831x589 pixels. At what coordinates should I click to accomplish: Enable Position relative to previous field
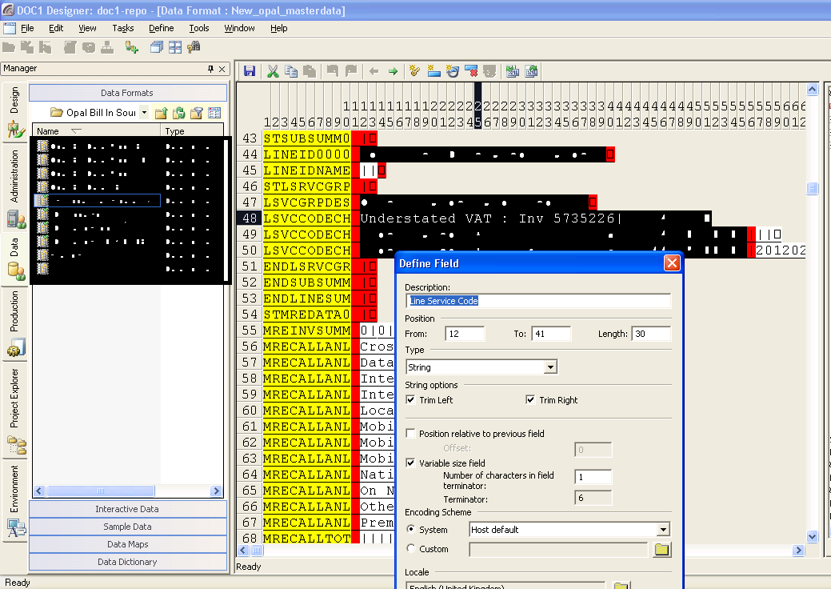pyautogui.click(x=410, y=434)
